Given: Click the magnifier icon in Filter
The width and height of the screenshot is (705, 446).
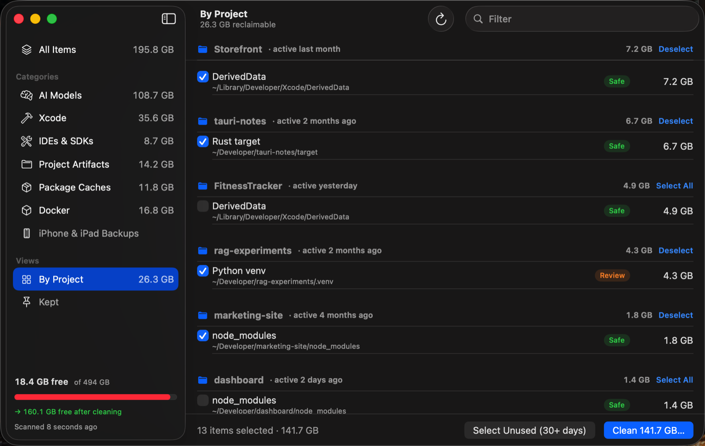Looking at the screenshot, I should click(x=478, y=19).
